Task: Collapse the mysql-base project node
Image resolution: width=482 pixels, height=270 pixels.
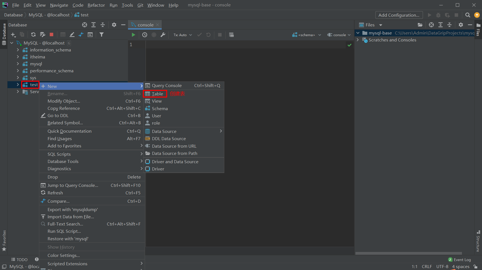Action: (358, 33)
